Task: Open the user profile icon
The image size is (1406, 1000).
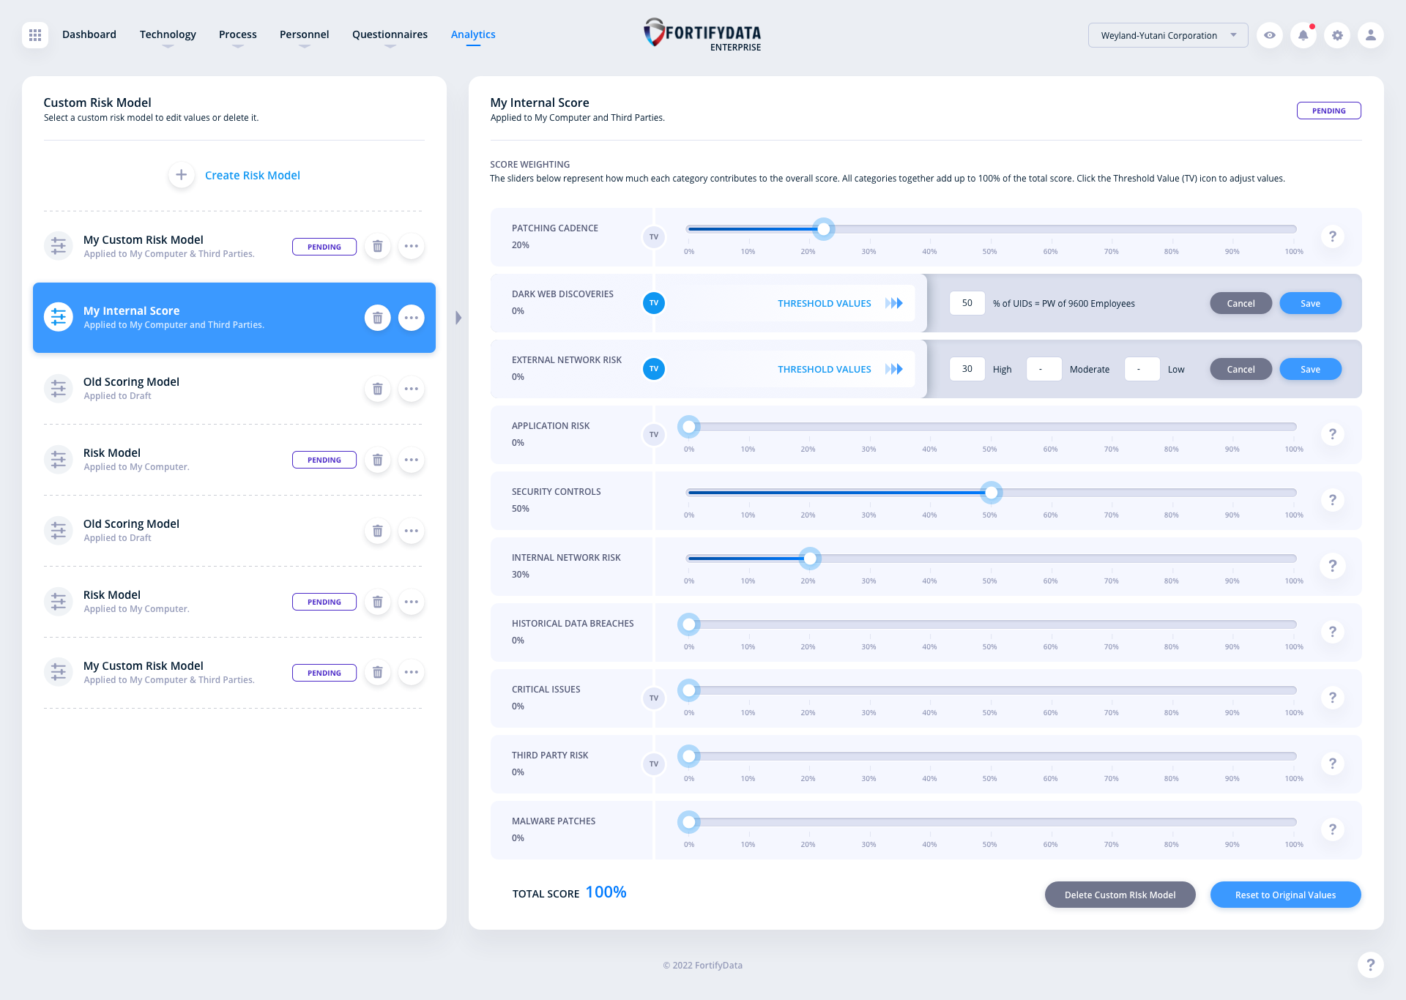Action: (x=1371, y=34)
